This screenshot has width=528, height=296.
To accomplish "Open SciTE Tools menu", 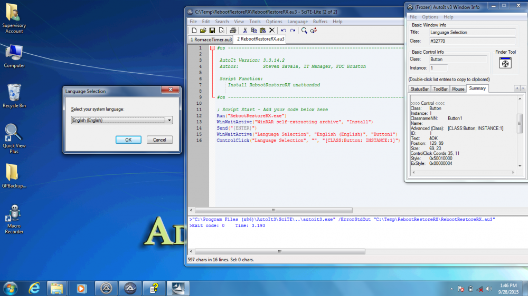I will pos(255,22).
